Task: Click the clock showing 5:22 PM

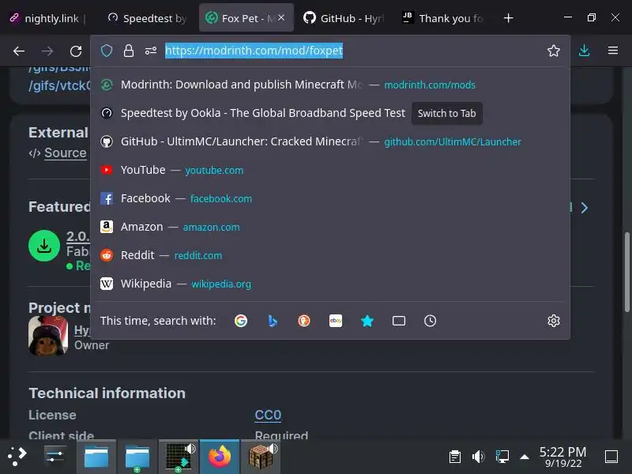Action: [x=563, y=457]
